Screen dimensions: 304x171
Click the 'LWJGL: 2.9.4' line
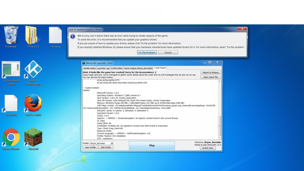104,116
